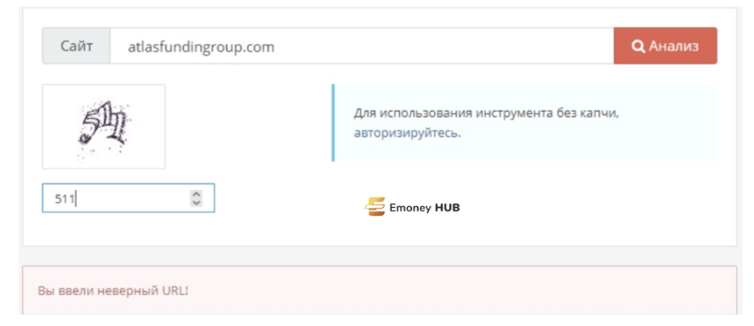Click the Сайт label addon

point(77,46)
